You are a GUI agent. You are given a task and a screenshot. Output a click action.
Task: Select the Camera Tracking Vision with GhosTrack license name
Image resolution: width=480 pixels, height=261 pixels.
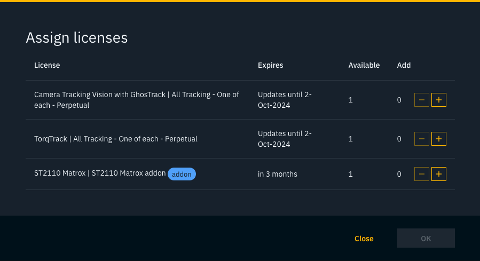coord(136,100)
